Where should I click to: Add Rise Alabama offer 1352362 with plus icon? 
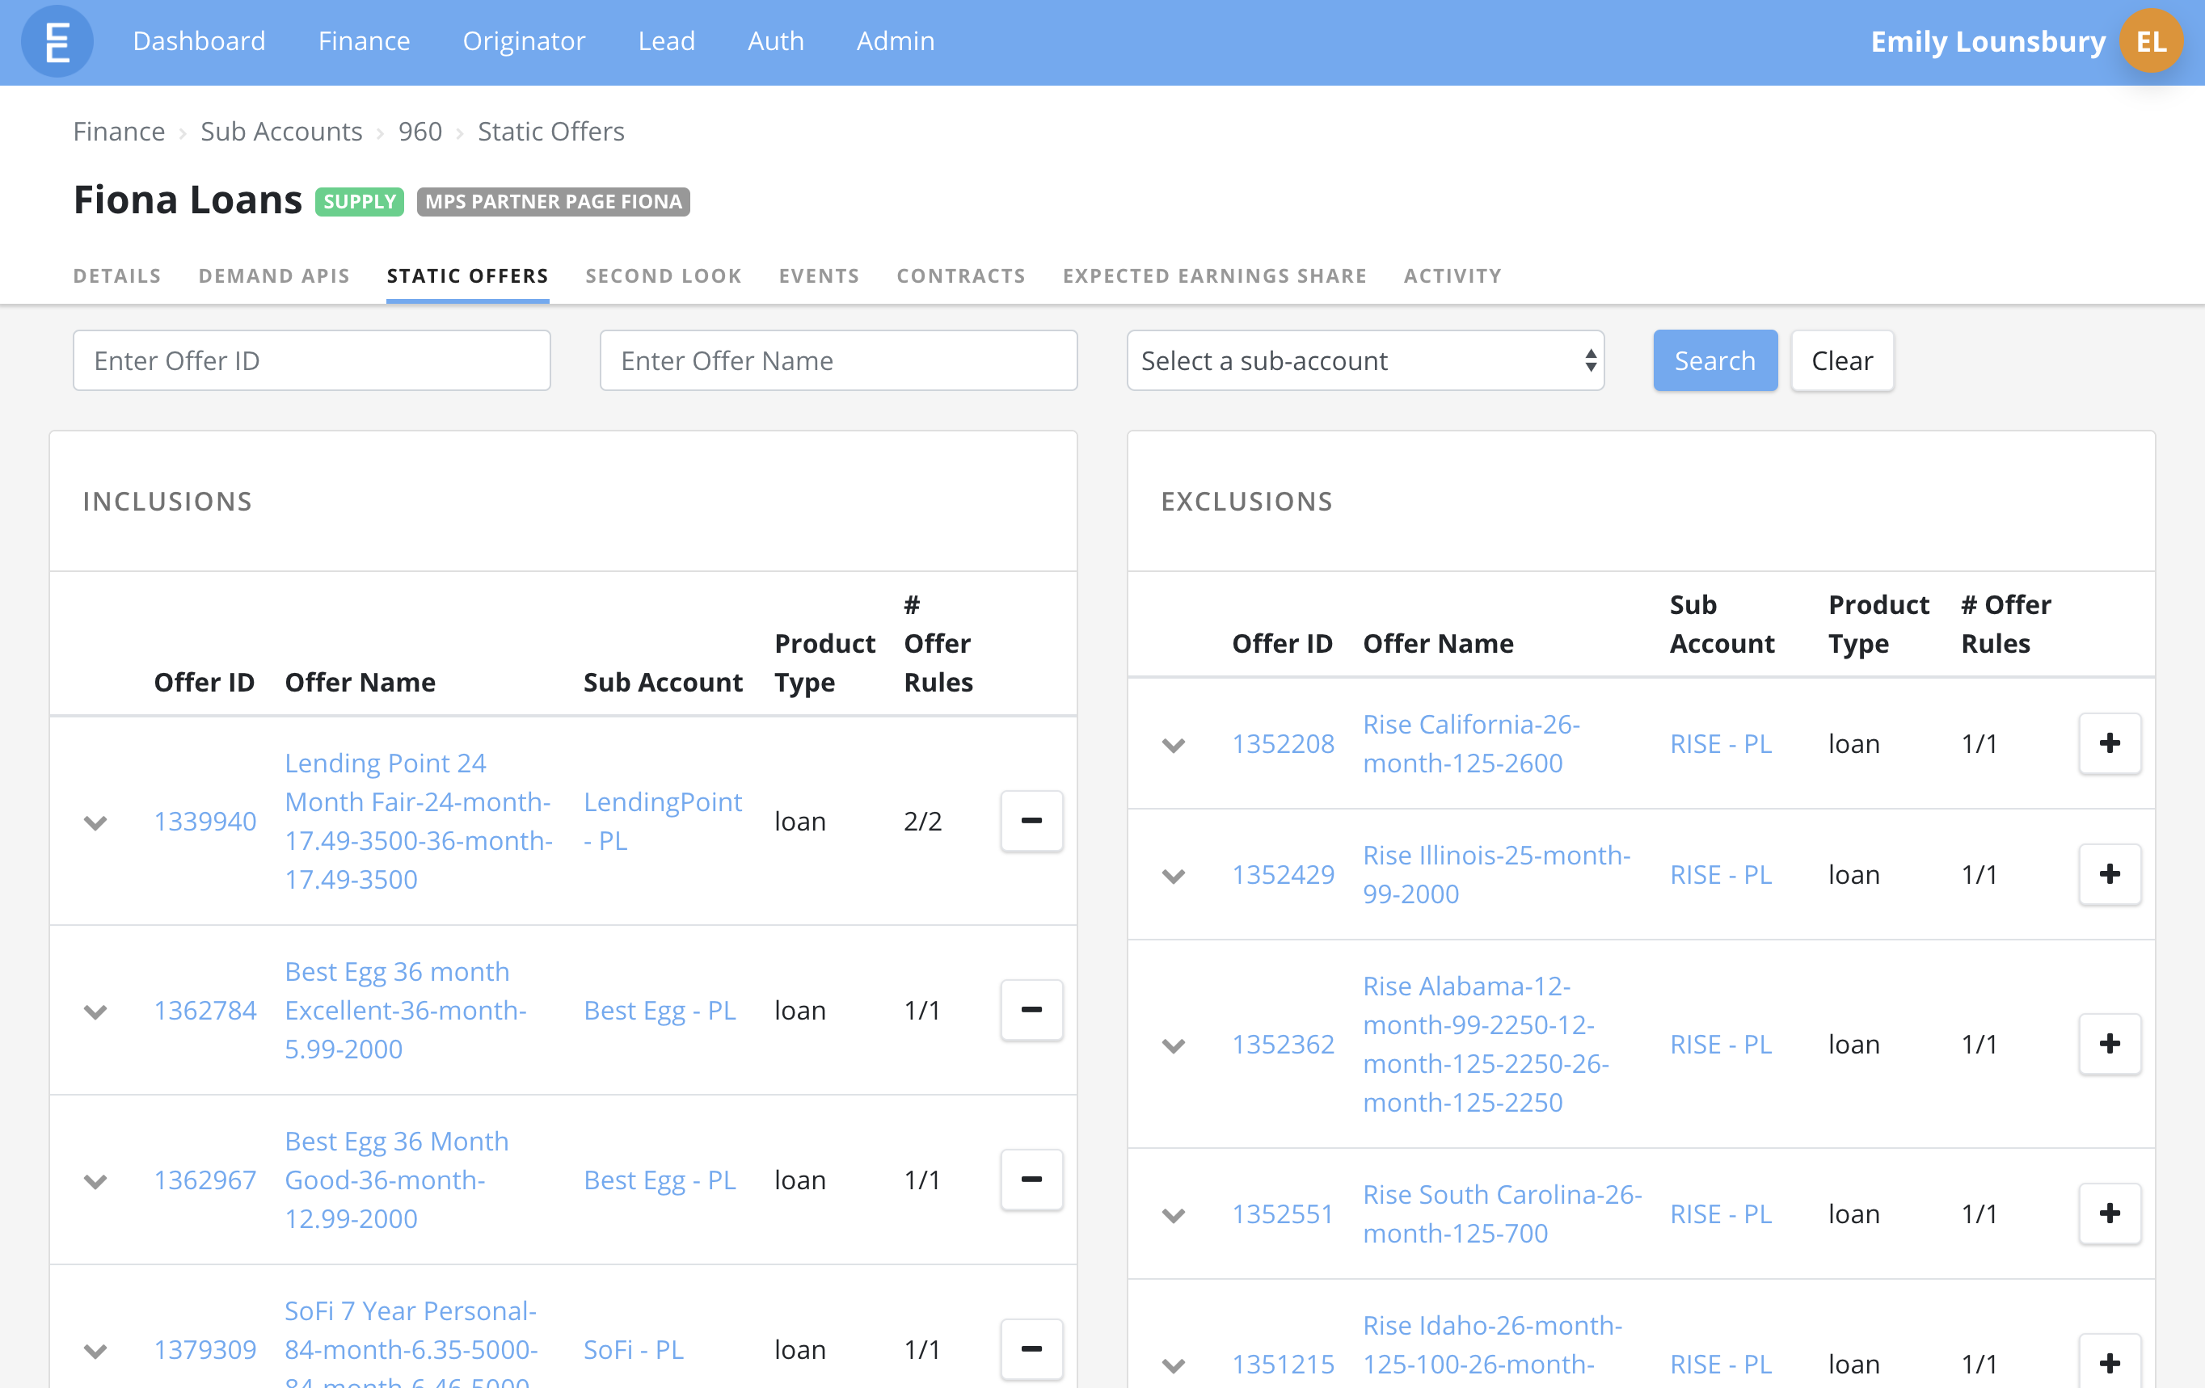(x=2109, y=1044)
